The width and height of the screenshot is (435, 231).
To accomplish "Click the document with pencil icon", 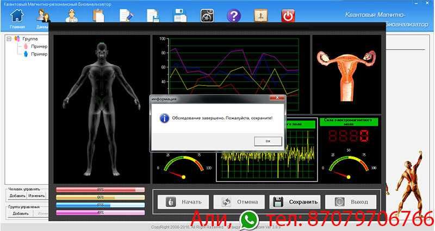I will 126,16.
